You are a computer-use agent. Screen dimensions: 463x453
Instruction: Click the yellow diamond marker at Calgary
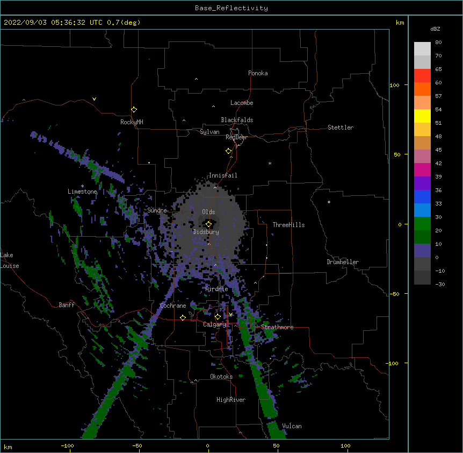tap(218, 317)
